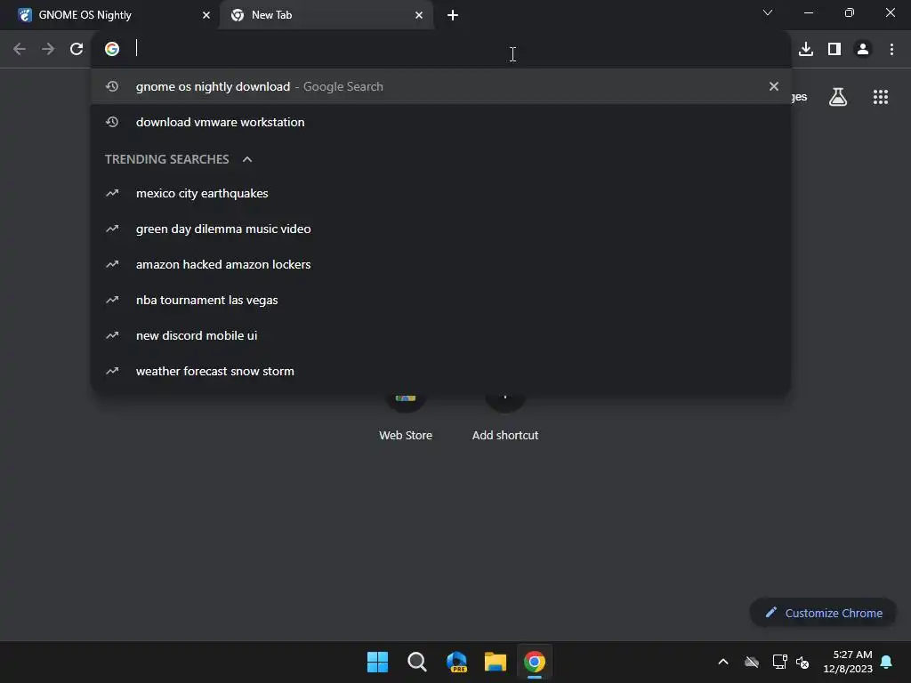This screenshot has width=911, height=683.
Task: Click the Customize Chrome button
Action: point(823,613)
